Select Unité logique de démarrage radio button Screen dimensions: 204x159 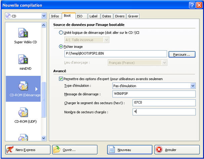(x=61, y=33)
